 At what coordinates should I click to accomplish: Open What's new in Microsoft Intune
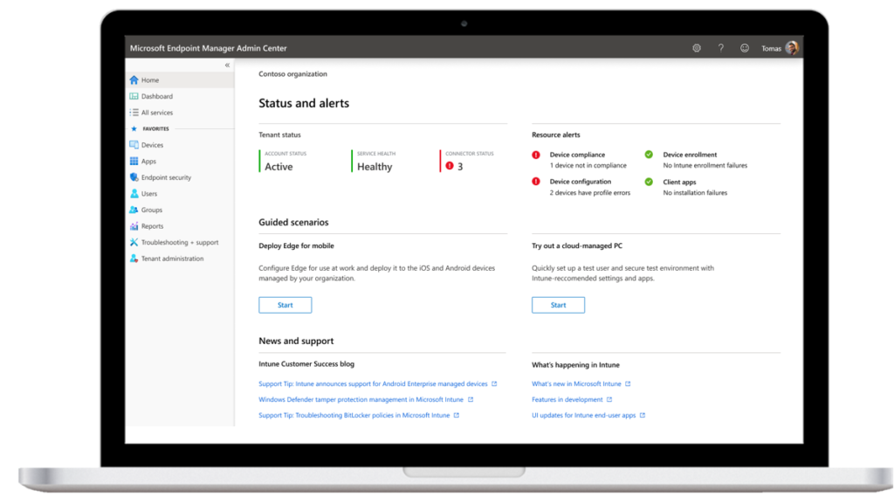(576, 383)
